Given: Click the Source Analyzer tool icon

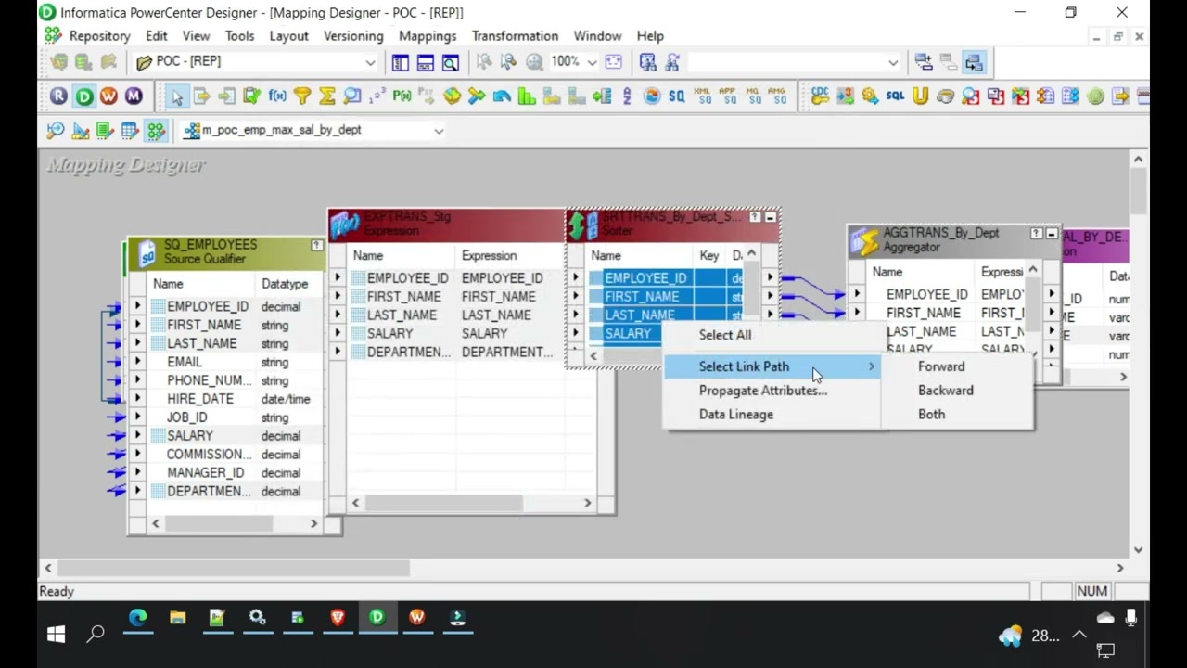Looking at the screenshot, I should tap(55, 131).
